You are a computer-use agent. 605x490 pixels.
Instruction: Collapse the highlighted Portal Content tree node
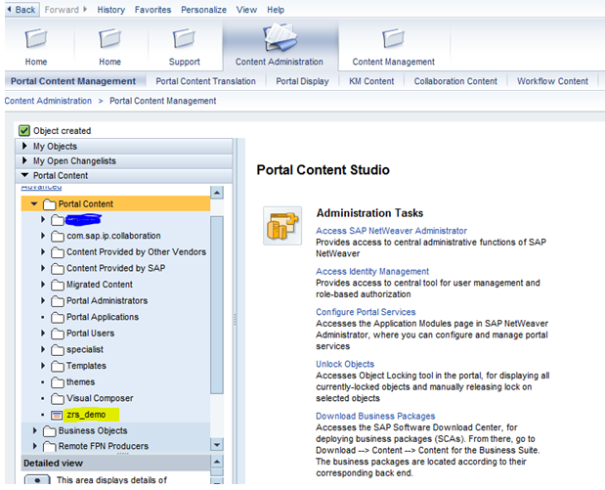point(34,203)
